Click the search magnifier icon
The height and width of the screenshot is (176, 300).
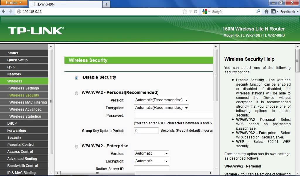[x=258, y=11]
